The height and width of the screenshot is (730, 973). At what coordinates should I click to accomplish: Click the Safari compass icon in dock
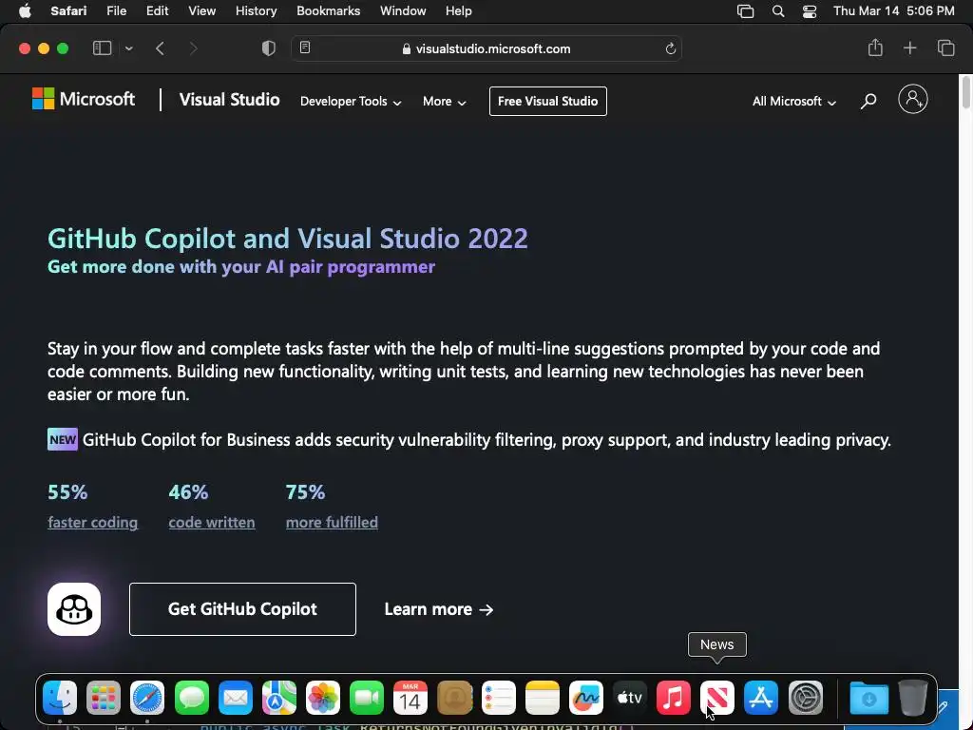click(147, 698)
